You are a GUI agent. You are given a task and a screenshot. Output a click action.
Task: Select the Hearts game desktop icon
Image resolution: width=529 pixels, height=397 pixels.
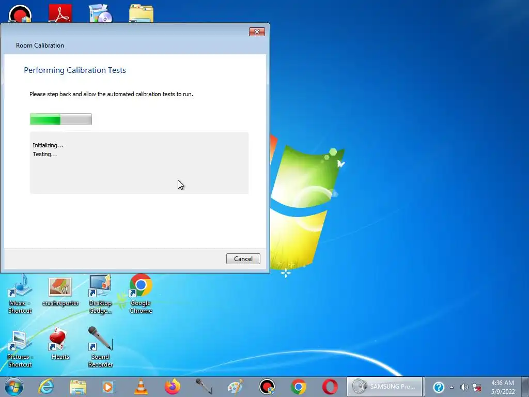pos(60,344)
